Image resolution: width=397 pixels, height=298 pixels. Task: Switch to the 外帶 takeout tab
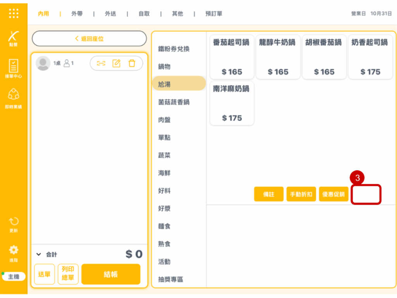[x=77, y=14]
